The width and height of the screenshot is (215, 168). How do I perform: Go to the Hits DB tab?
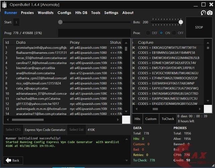(x=81, y=13)
